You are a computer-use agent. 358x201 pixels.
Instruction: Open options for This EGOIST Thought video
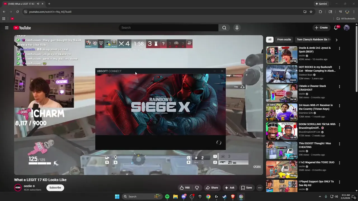pos(339,144)
